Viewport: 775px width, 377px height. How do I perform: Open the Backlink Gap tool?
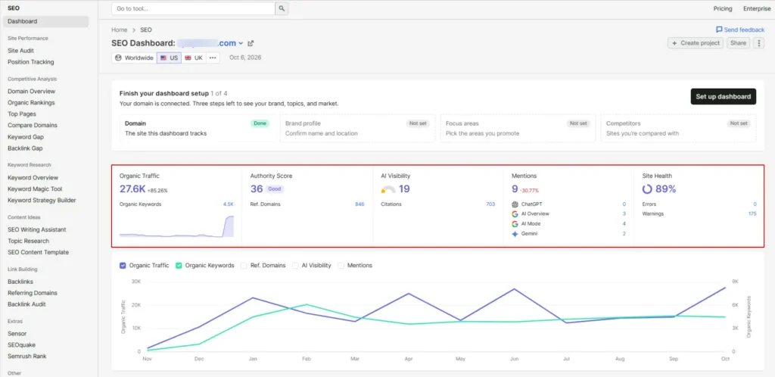(25, 148)
